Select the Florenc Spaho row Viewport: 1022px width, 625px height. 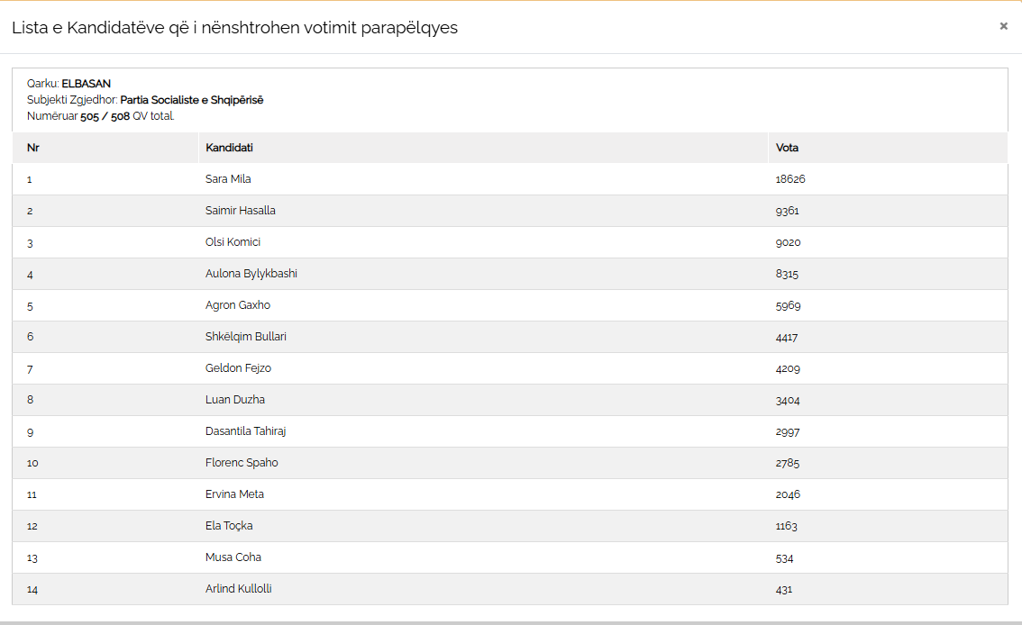coord(242,463)
